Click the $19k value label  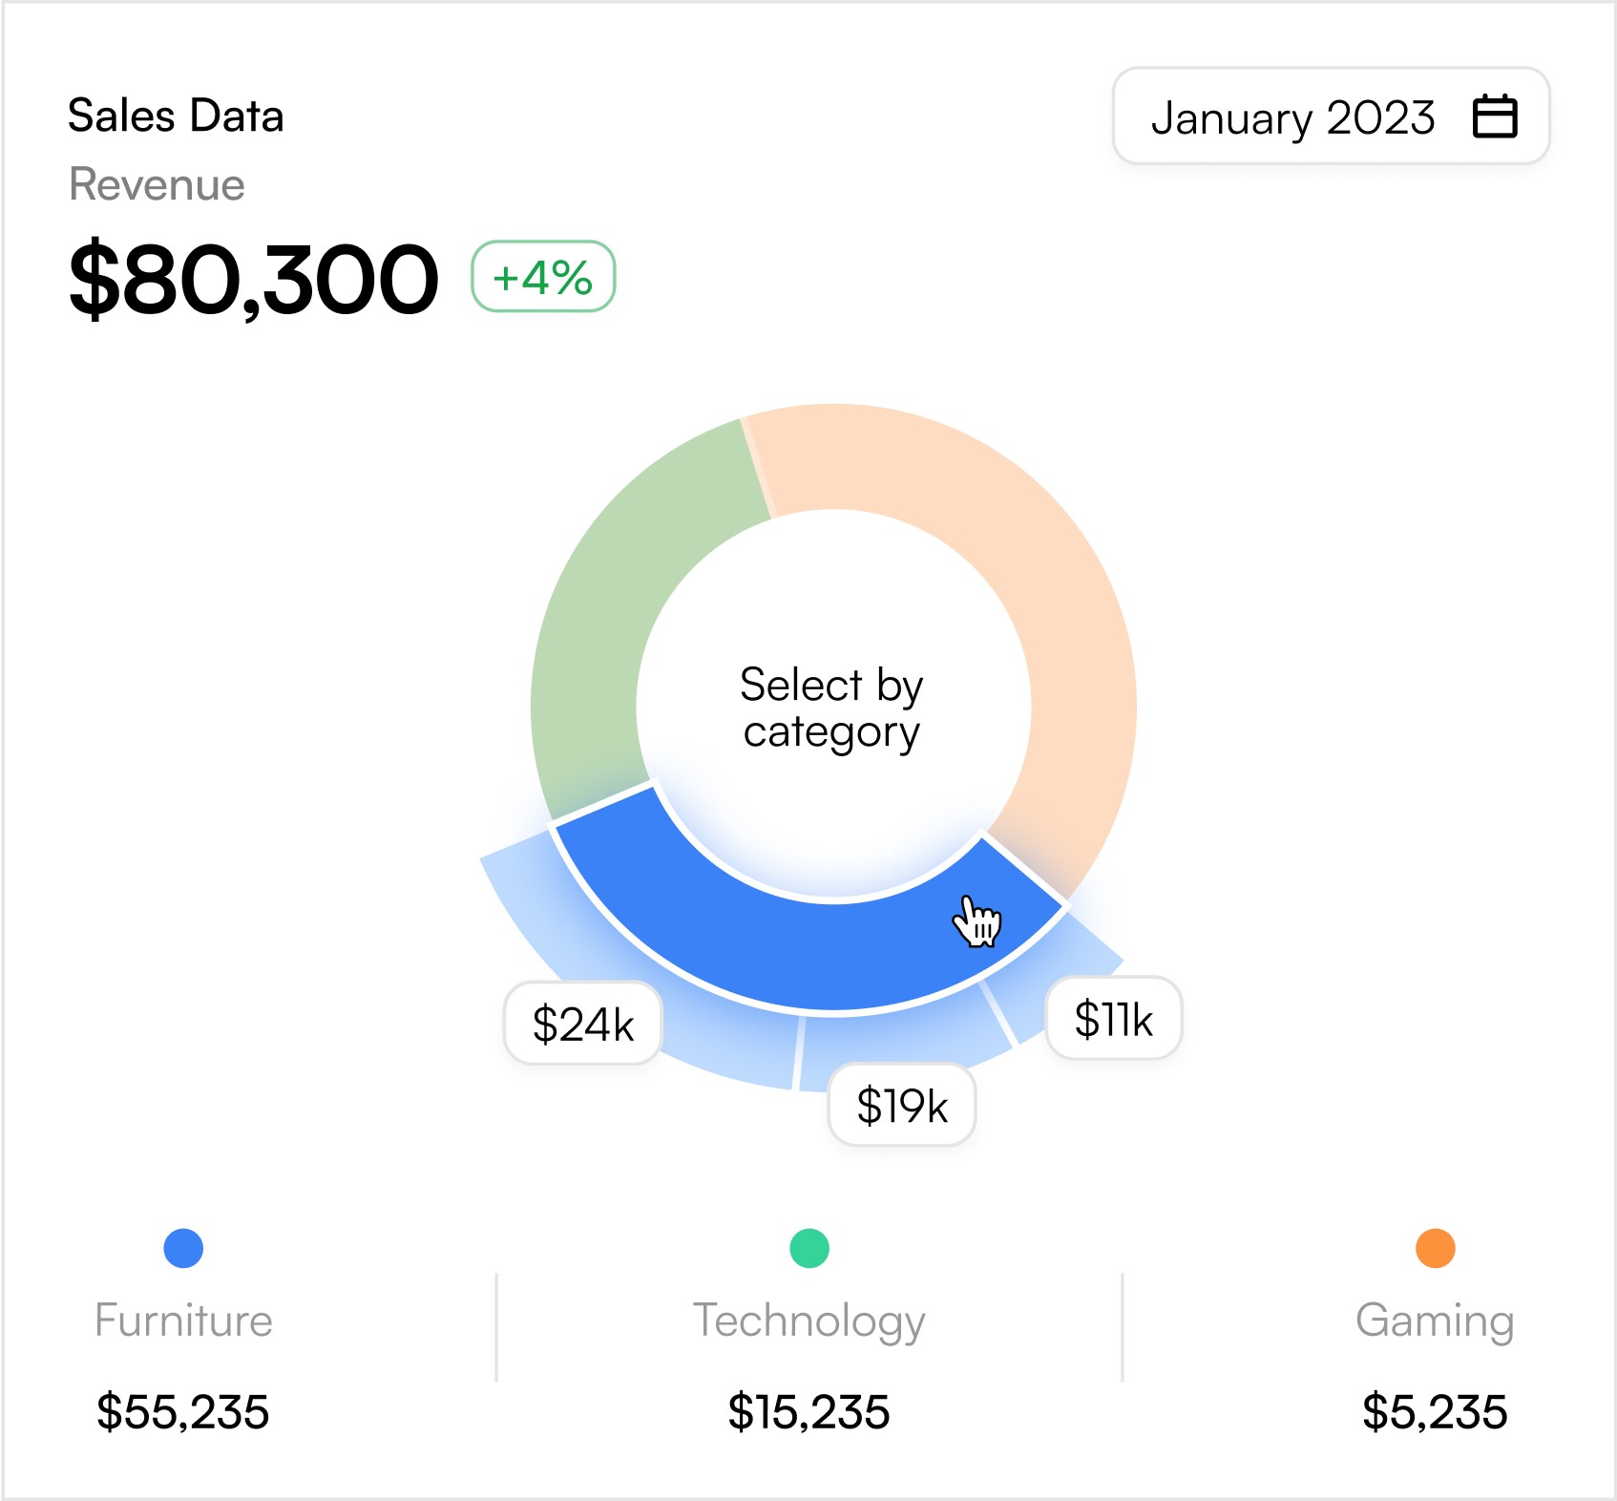click(x=902, y=1105)
